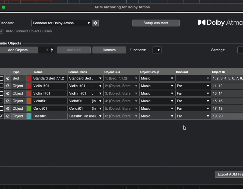Click the edit icon in Cello#01 row

coord(8,109)
